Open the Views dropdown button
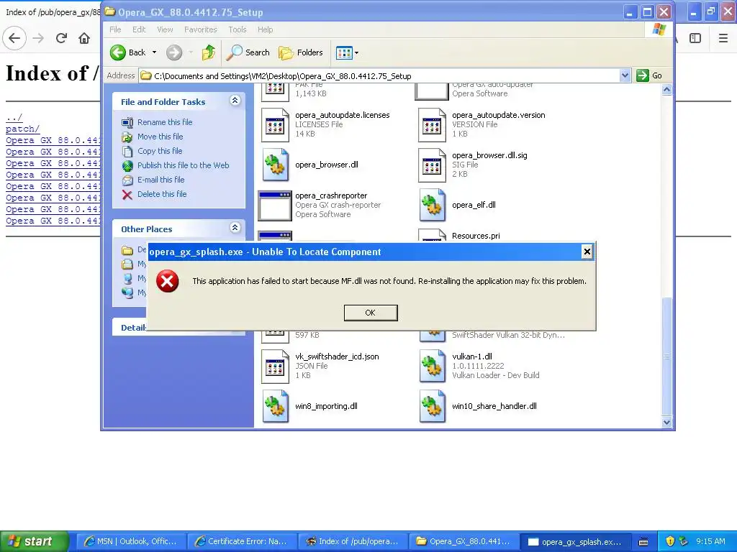 [x=347, y=52]
